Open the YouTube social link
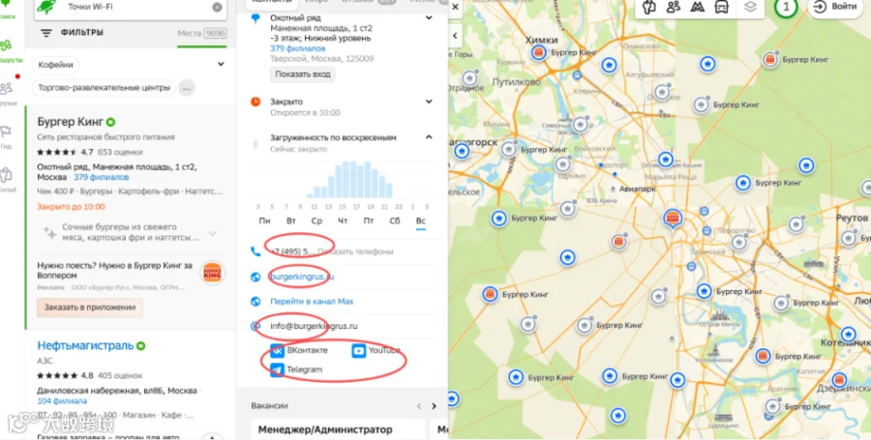871x440 pixels. coord(376,350)
